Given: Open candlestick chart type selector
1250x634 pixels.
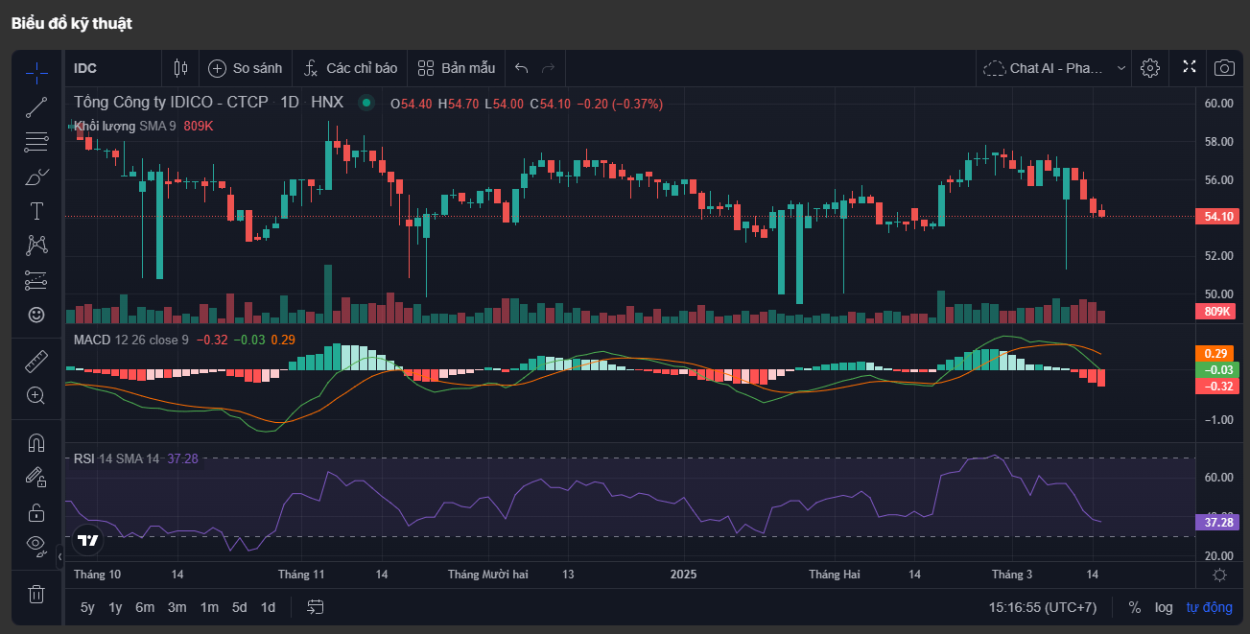Looking at the screenshot, I should coord(180,68).
